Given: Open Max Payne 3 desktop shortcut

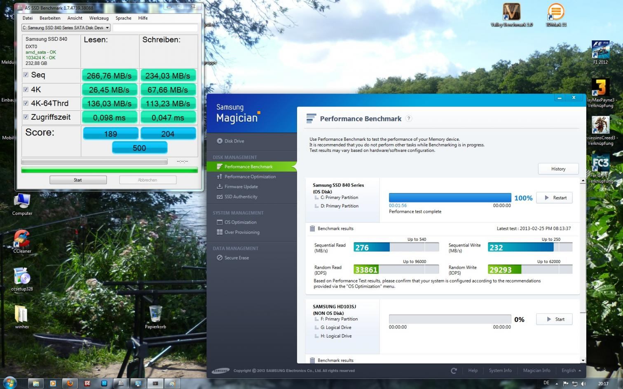Looking at the screenshot, I should [600, 93].
